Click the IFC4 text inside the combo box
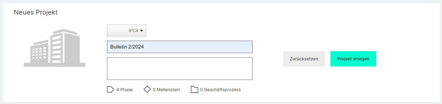 point(133,31)
